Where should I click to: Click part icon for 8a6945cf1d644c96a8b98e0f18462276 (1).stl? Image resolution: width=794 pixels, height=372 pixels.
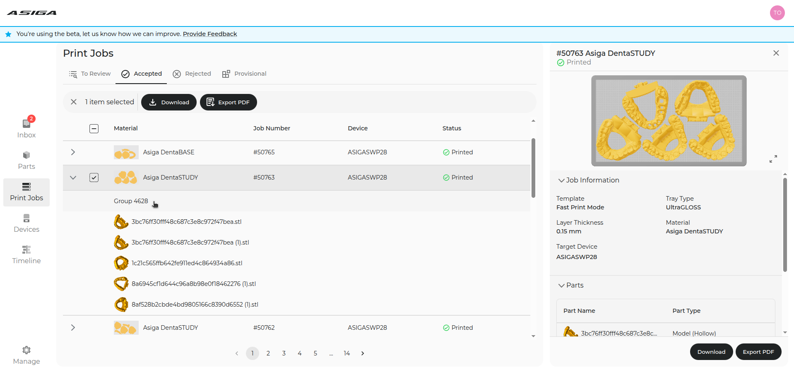(x=121, y=284)
